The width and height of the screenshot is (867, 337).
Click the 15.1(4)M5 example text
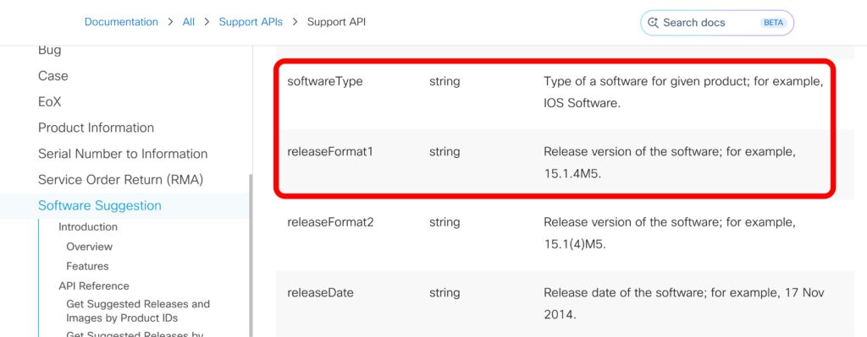coord(575,244)
